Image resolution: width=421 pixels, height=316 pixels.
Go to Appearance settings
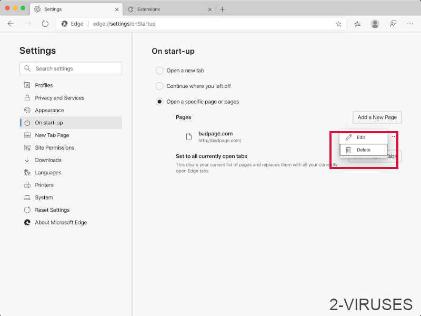71,110
